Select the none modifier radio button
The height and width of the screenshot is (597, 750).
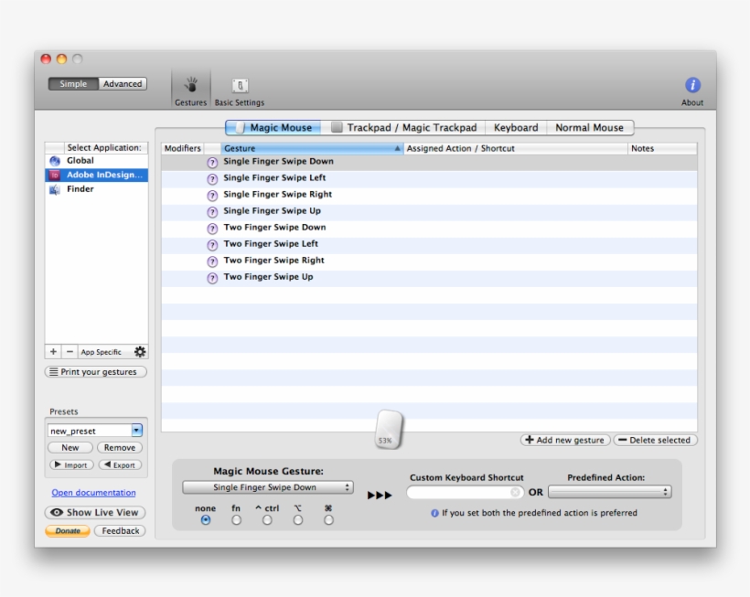(x=205, y=517)
